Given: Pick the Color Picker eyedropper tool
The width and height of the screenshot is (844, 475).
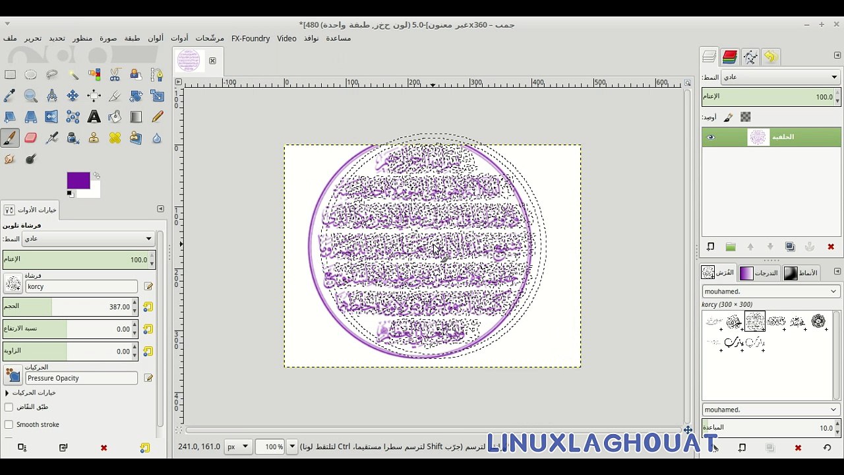Looking at the screenshot, I should [10, 96].
